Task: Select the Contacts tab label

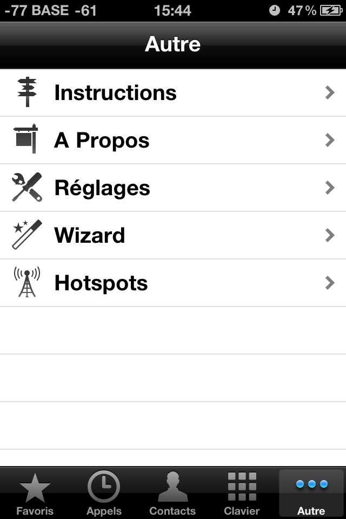Action: tap(172, 511)
